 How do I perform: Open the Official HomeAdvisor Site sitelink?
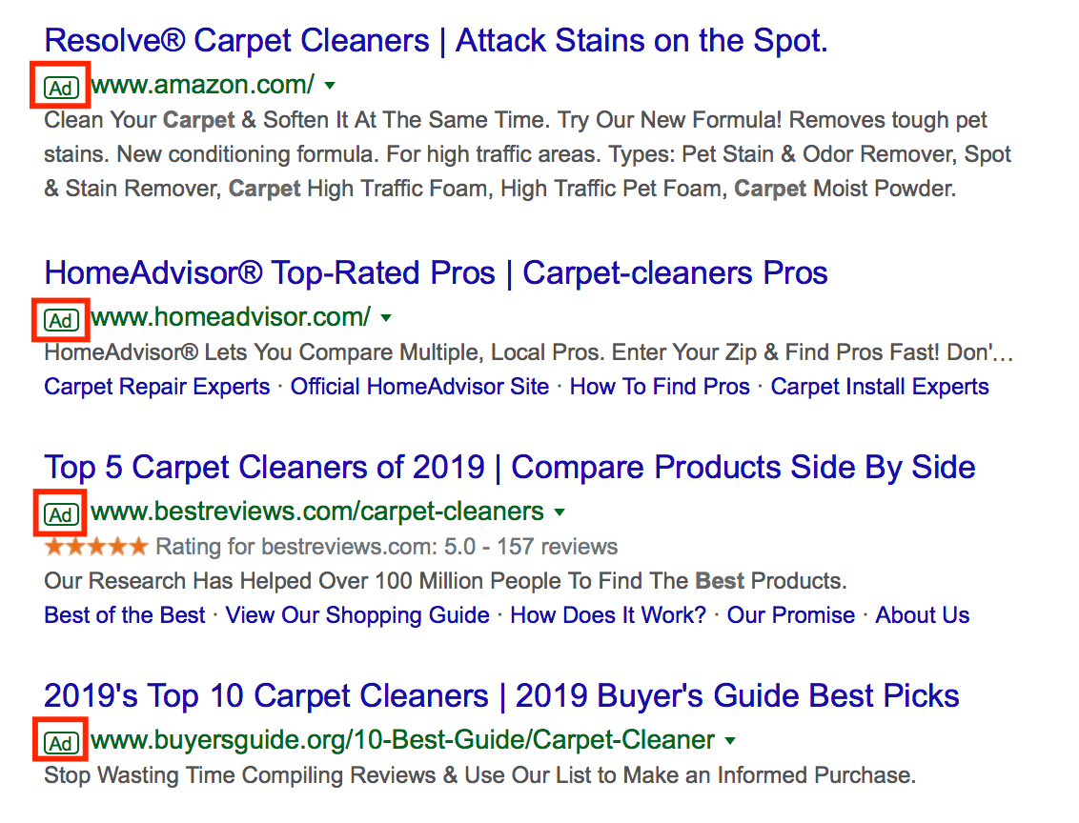[419, 387]
